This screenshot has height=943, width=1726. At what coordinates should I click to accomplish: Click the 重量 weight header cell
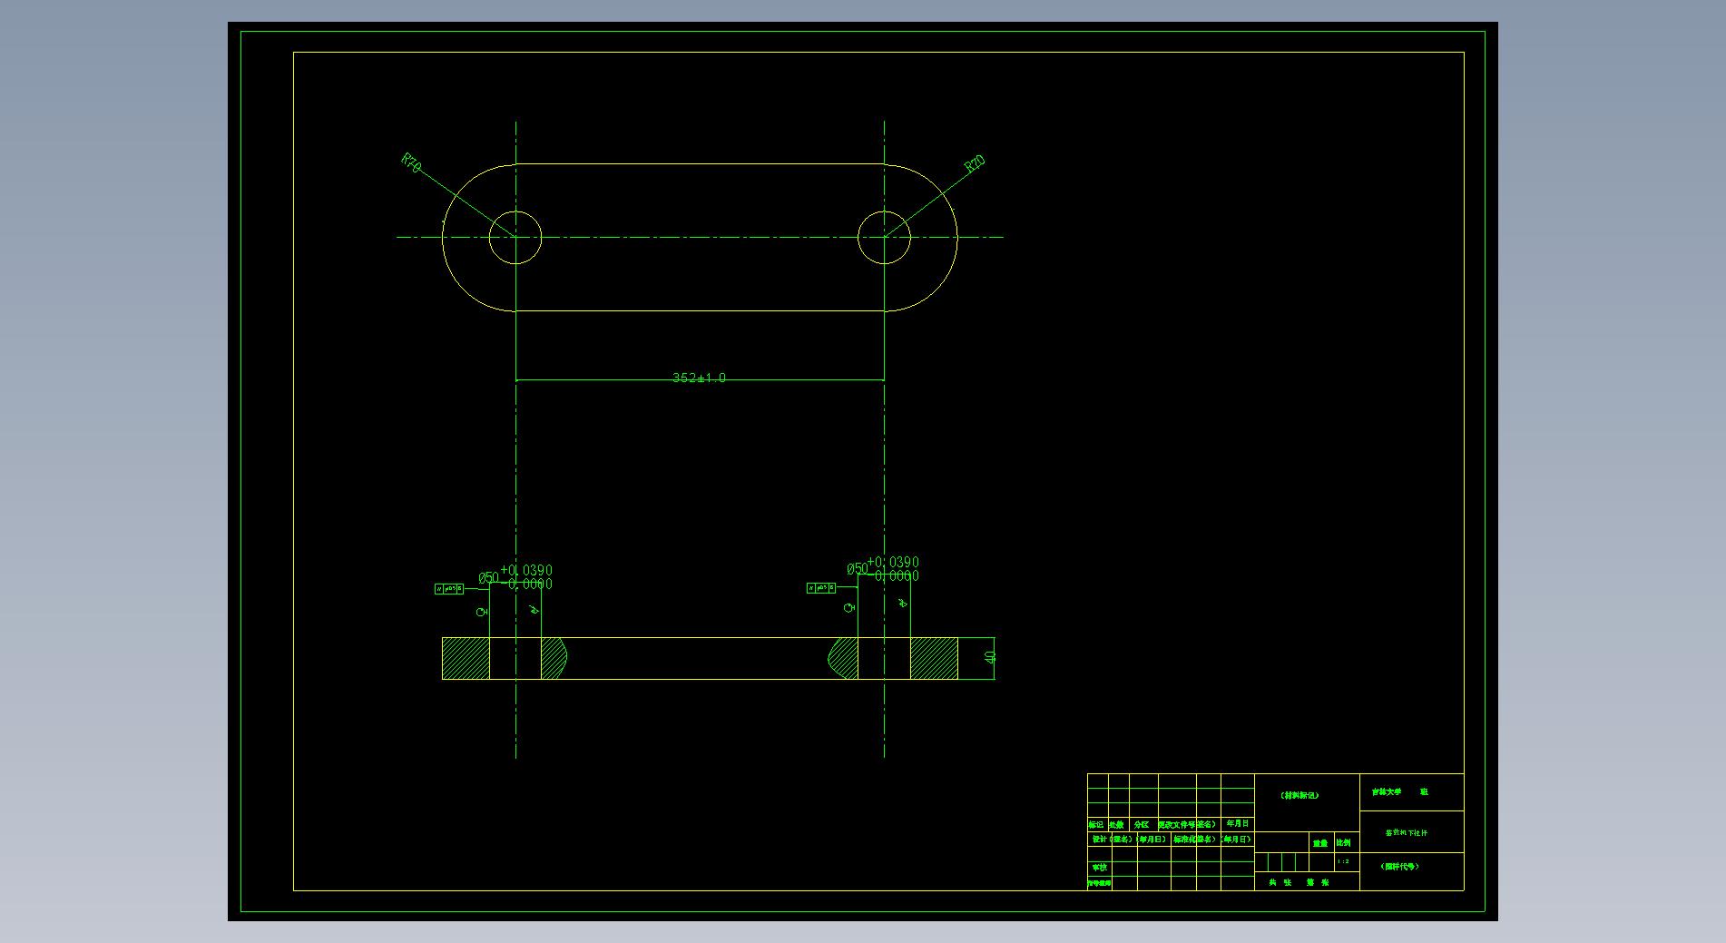coord(1320,843)
